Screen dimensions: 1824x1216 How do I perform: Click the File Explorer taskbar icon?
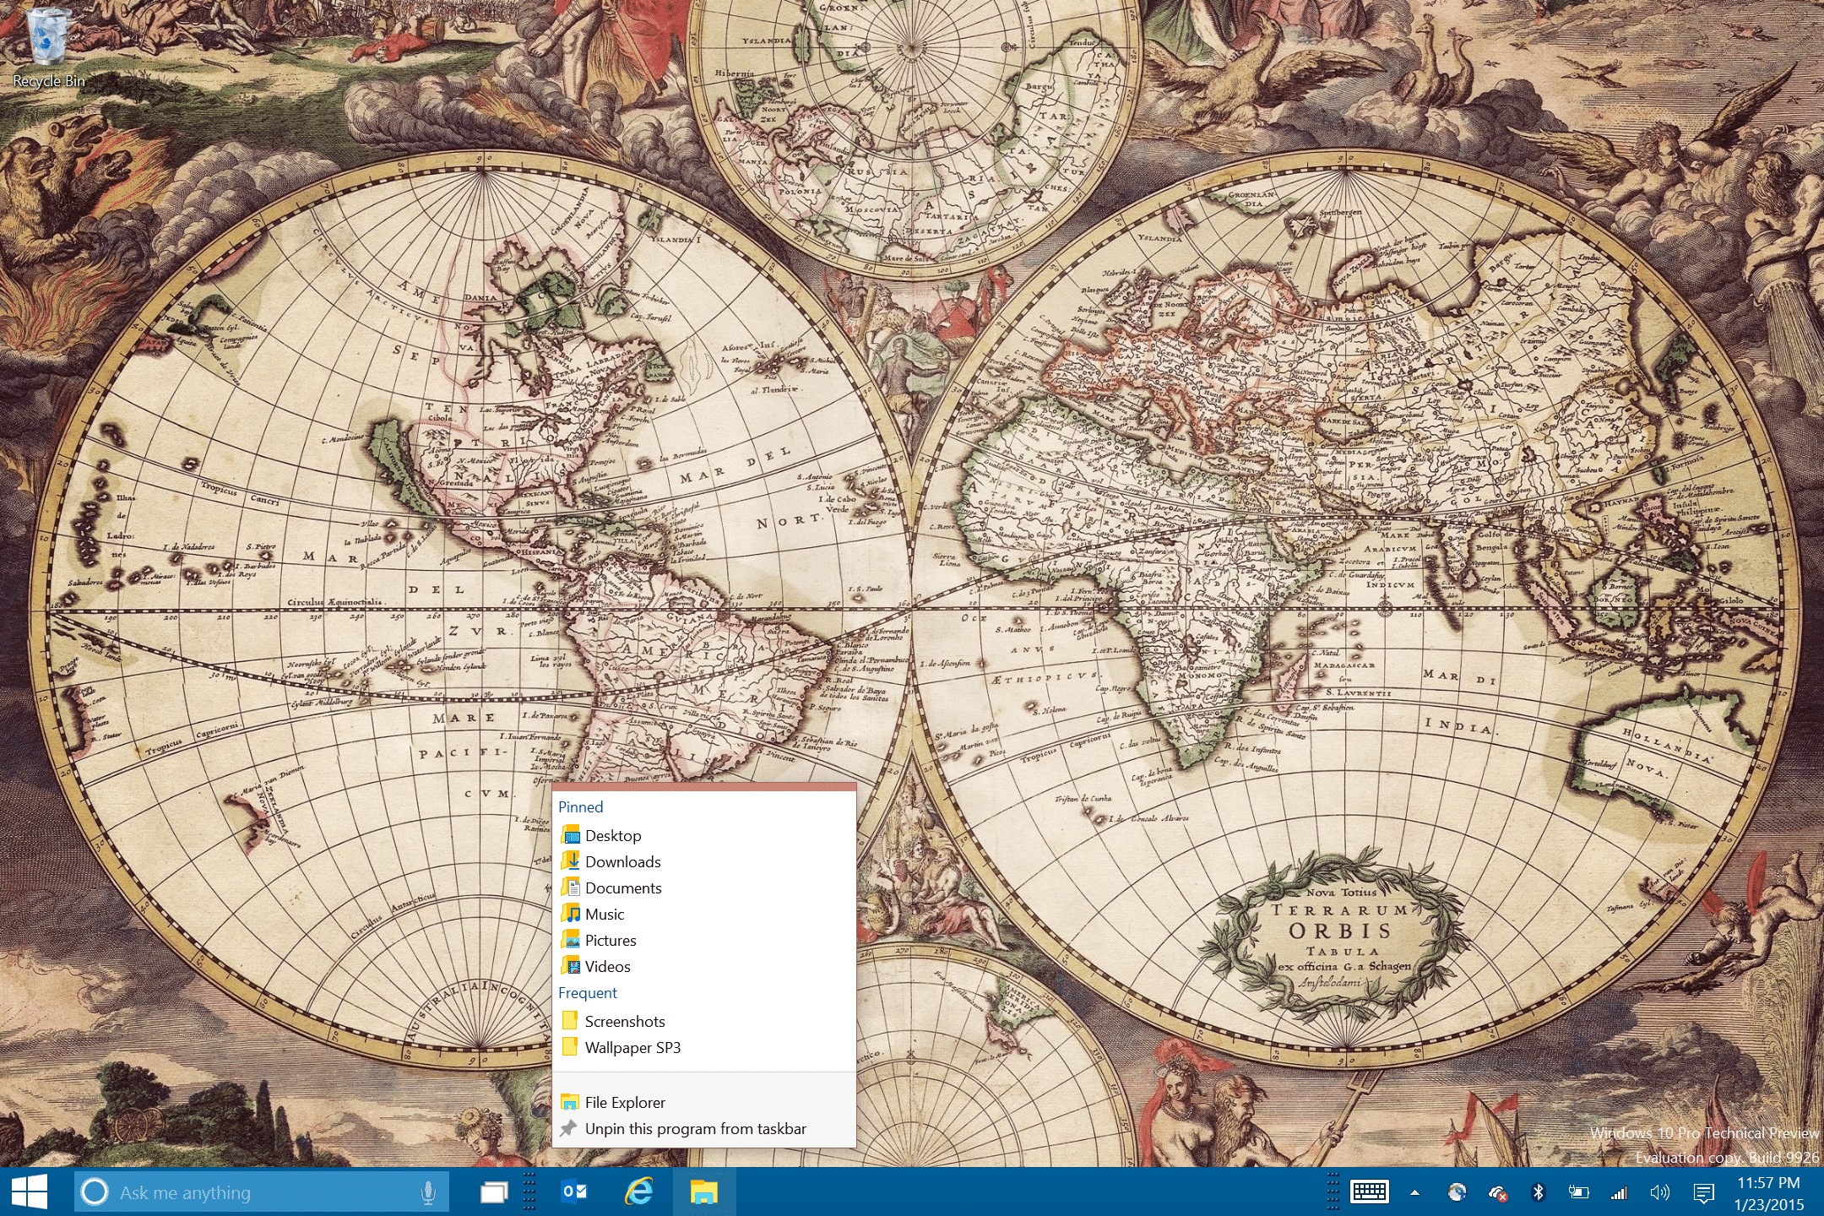click(x=704, y=1192)
